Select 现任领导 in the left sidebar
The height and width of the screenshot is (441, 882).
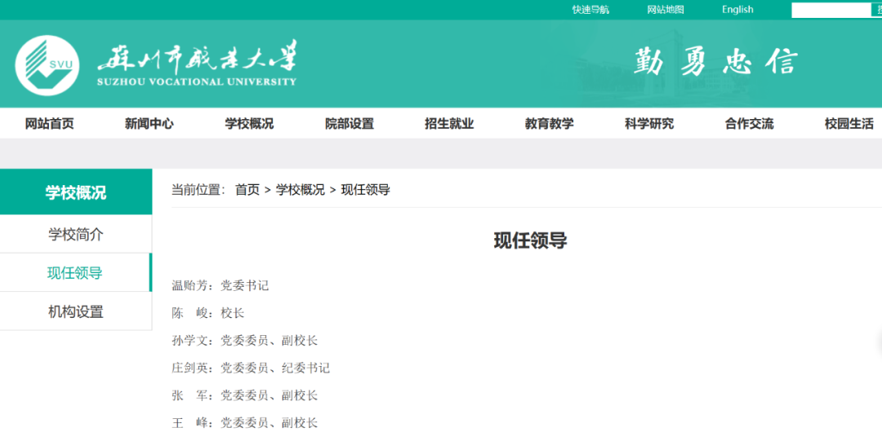75,273
